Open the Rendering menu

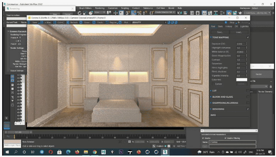tap(99, 8)
